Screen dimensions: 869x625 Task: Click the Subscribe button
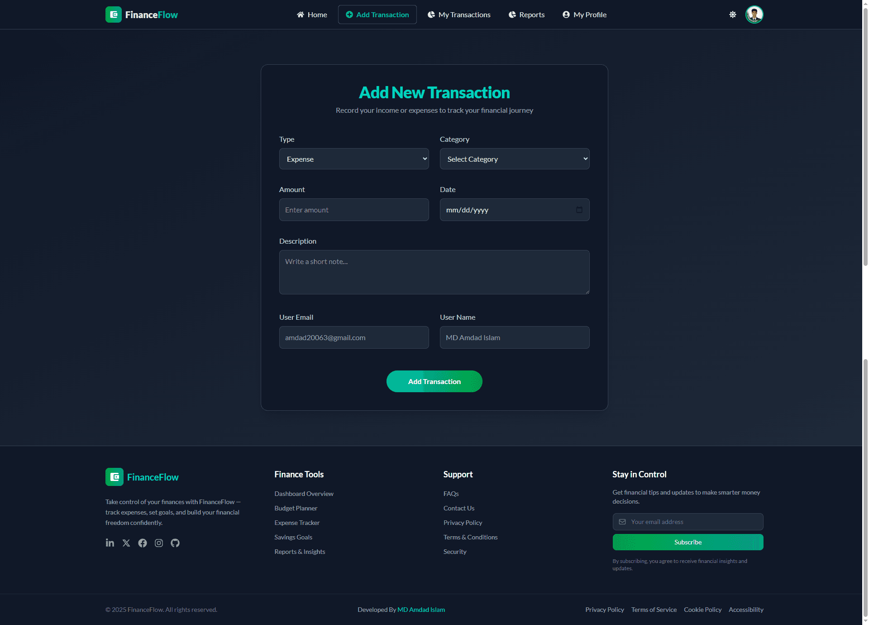pos(688,542)
